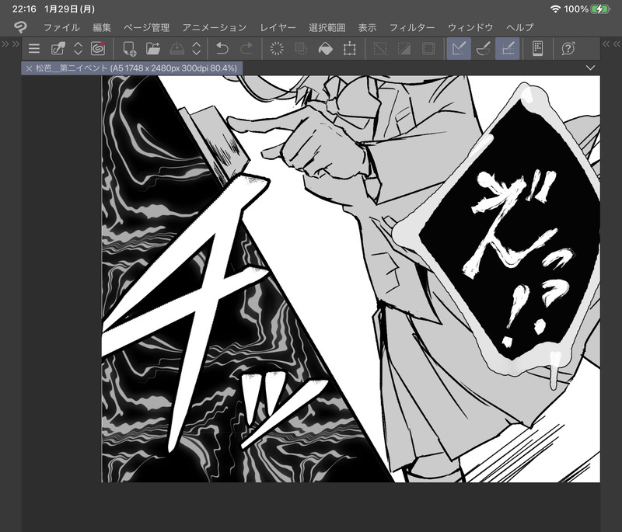
Task: Open the 編集 menu
Action: coord(102,27)
